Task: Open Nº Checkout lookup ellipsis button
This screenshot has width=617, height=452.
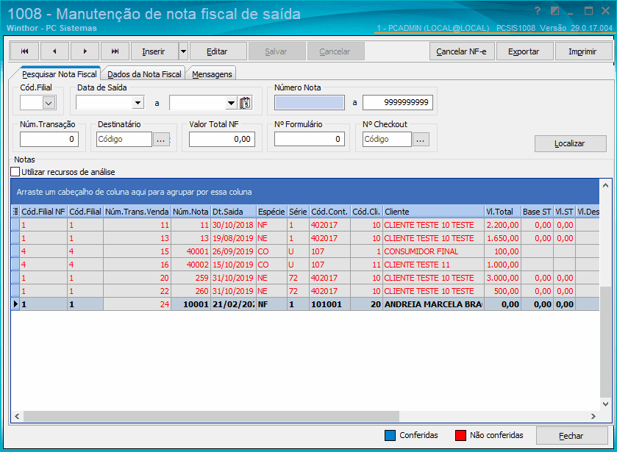Action: [x=421, y=139]
